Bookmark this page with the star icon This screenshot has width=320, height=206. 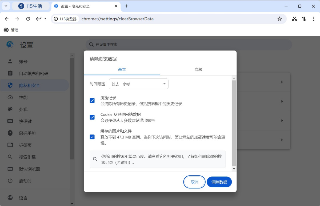279,19
